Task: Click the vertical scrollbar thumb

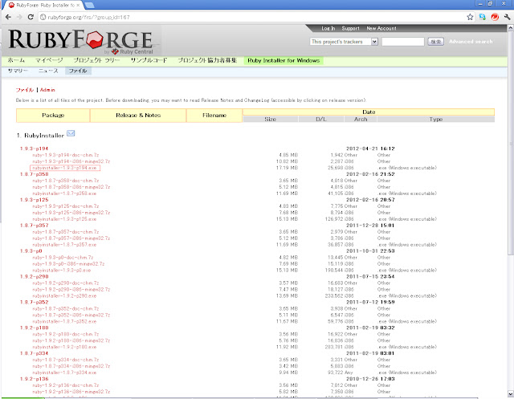Action: point(511,143)
